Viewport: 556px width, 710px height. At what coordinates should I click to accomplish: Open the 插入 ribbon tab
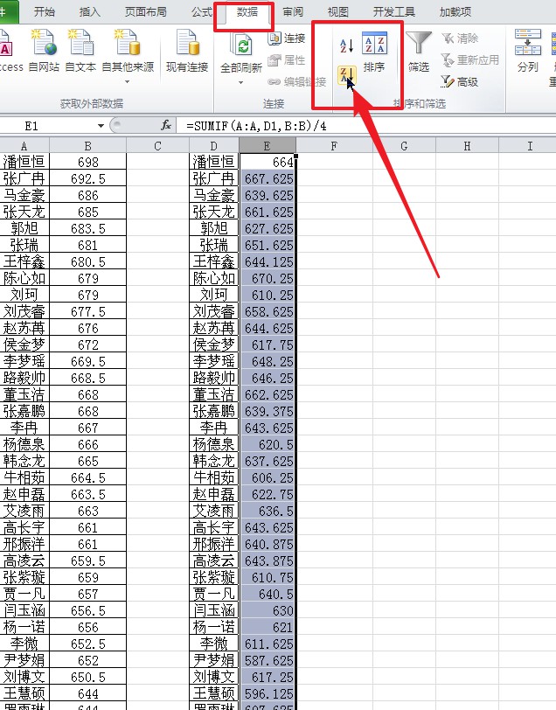pyautogui.click(x=89, y=11)
